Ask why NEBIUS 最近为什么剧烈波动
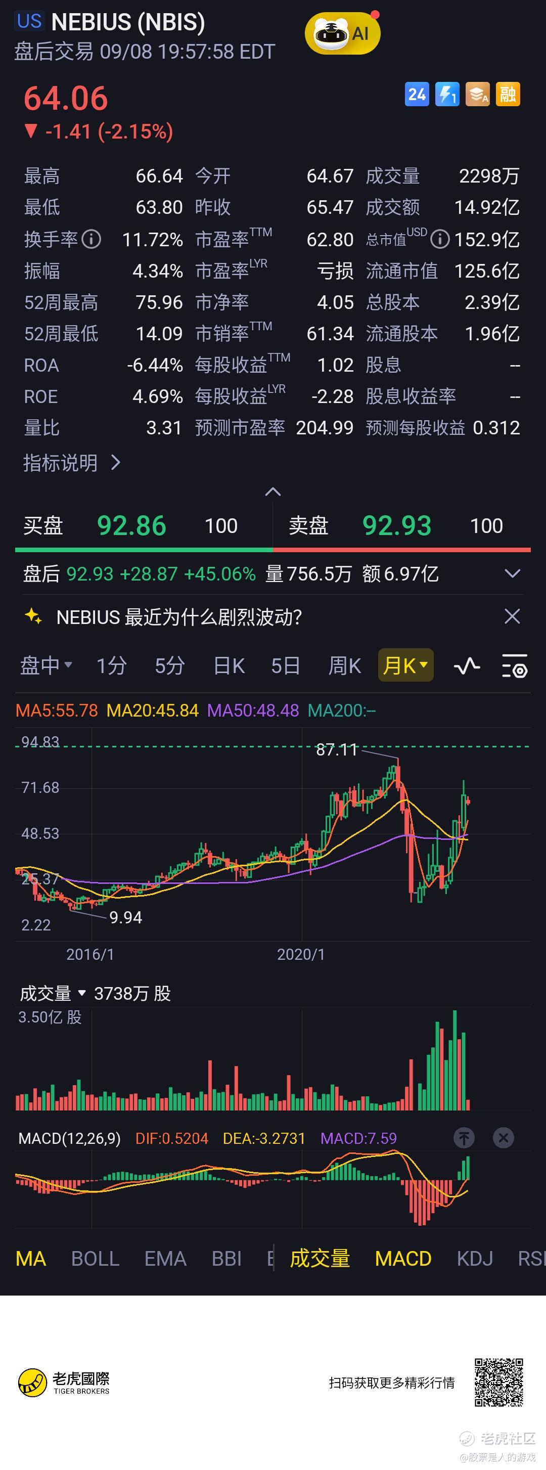This screenshot has width=546, height=1470. 179,617
